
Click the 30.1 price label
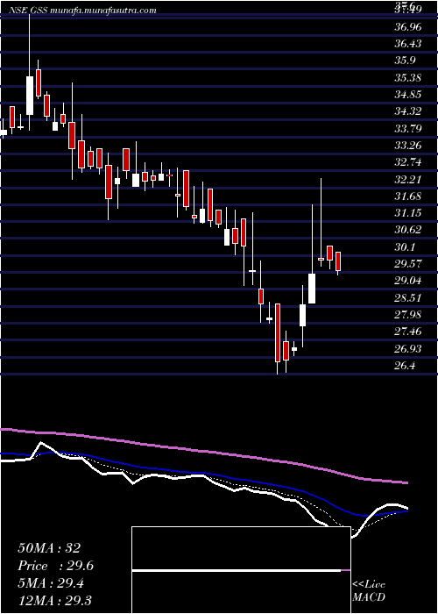pyautogui.click(x=405, y=247)
